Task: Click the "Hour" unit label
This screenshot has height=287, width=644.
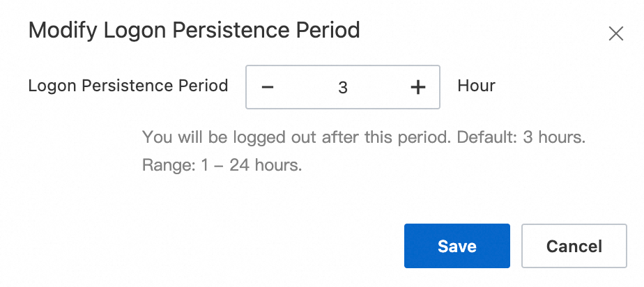Action: coord(476,86)
